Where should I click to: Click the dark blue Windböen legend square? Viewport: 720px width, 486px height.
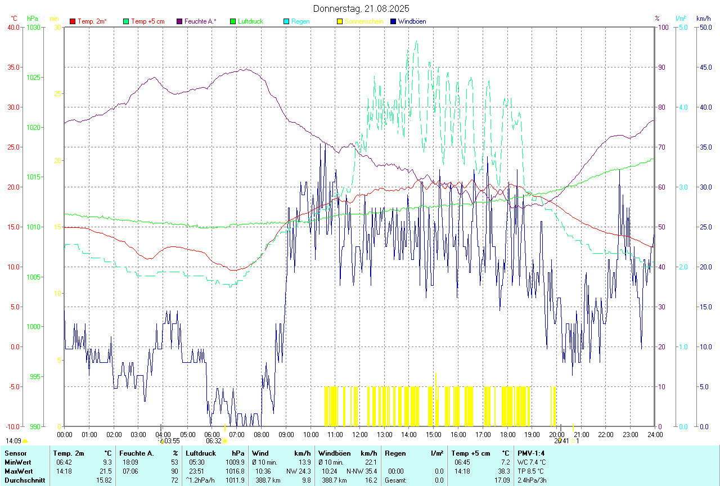(393, 21)
